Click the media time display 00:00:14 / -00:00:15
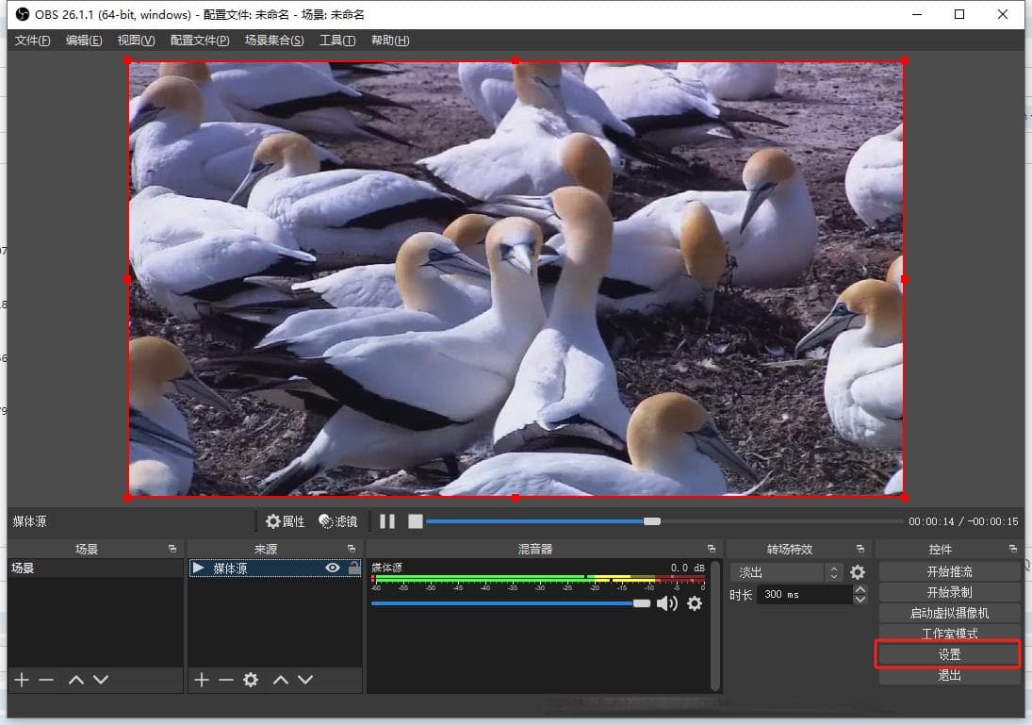The image size is (1032, 725). [x=963, y=521]
